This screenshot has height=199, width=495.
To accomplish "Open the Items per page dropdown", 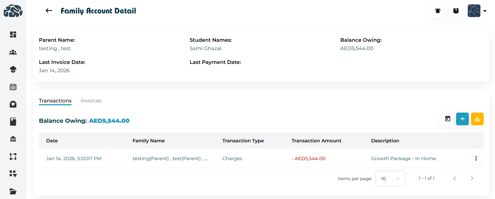I will 390,179.
